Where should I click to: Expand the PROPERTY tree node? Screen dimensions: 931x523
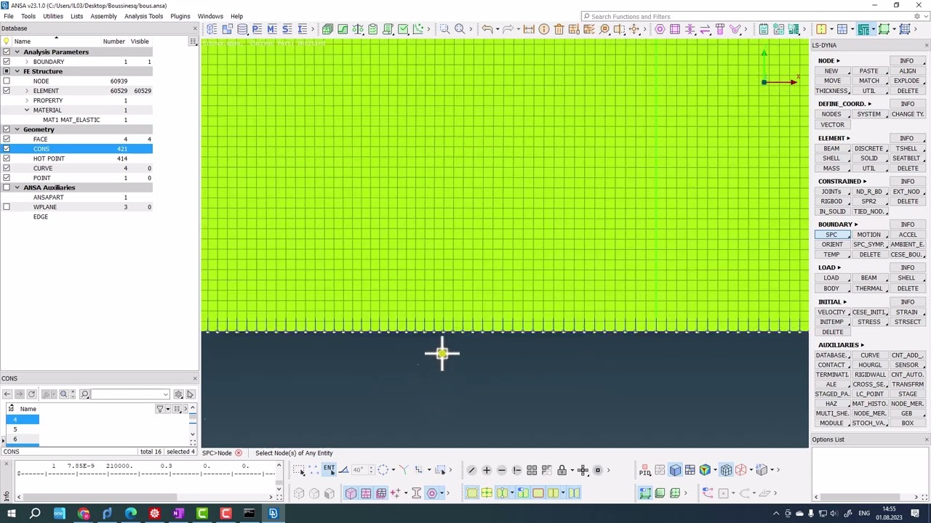pyautogui.click(x=27, y=100)
